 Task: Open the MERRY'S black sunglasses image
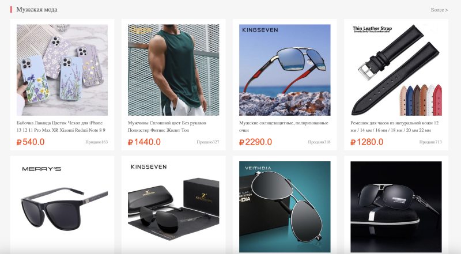click(62, 207)
